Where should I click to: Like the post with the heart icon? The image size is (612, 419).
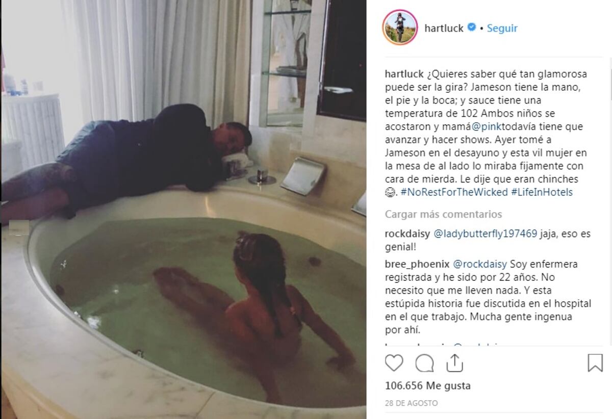tap(394, 363)
